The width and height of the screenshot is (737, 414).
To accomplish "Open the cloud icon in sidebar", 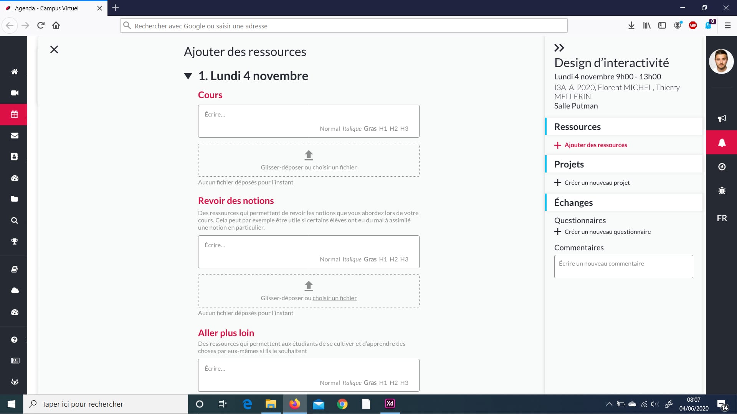I will click(x=15, y=291).
